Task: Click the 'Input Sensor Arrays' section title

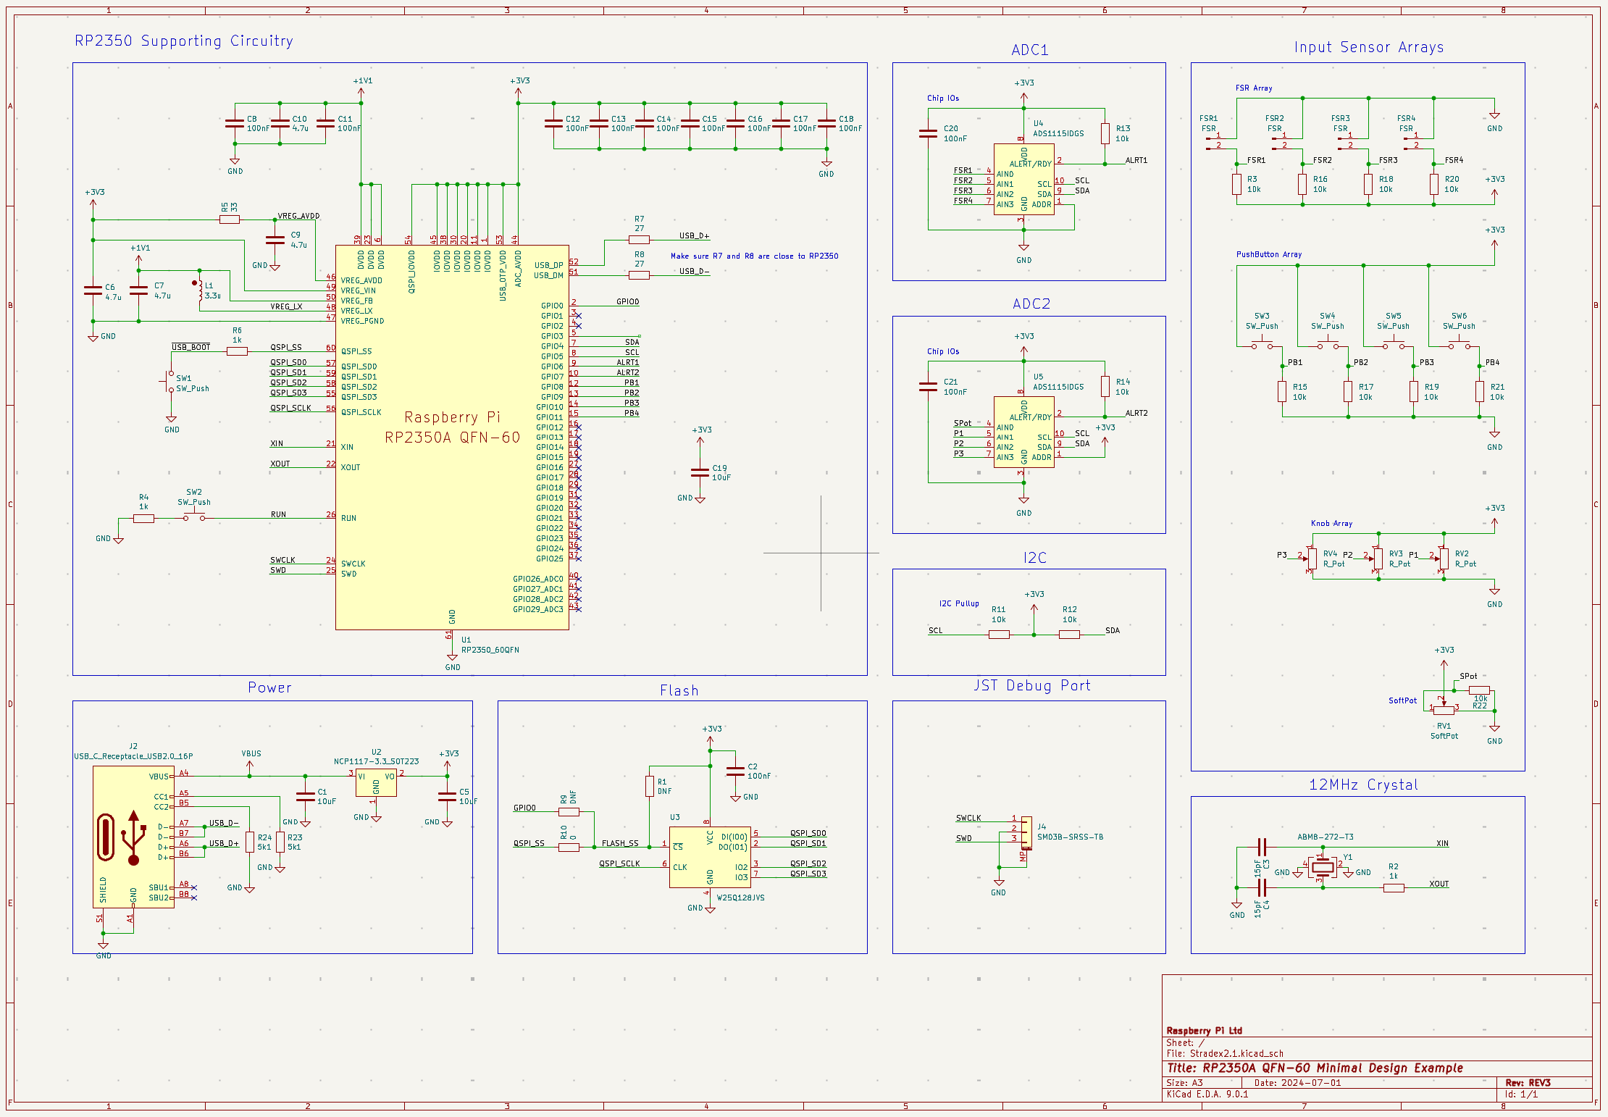Action: click(1368, 48)
